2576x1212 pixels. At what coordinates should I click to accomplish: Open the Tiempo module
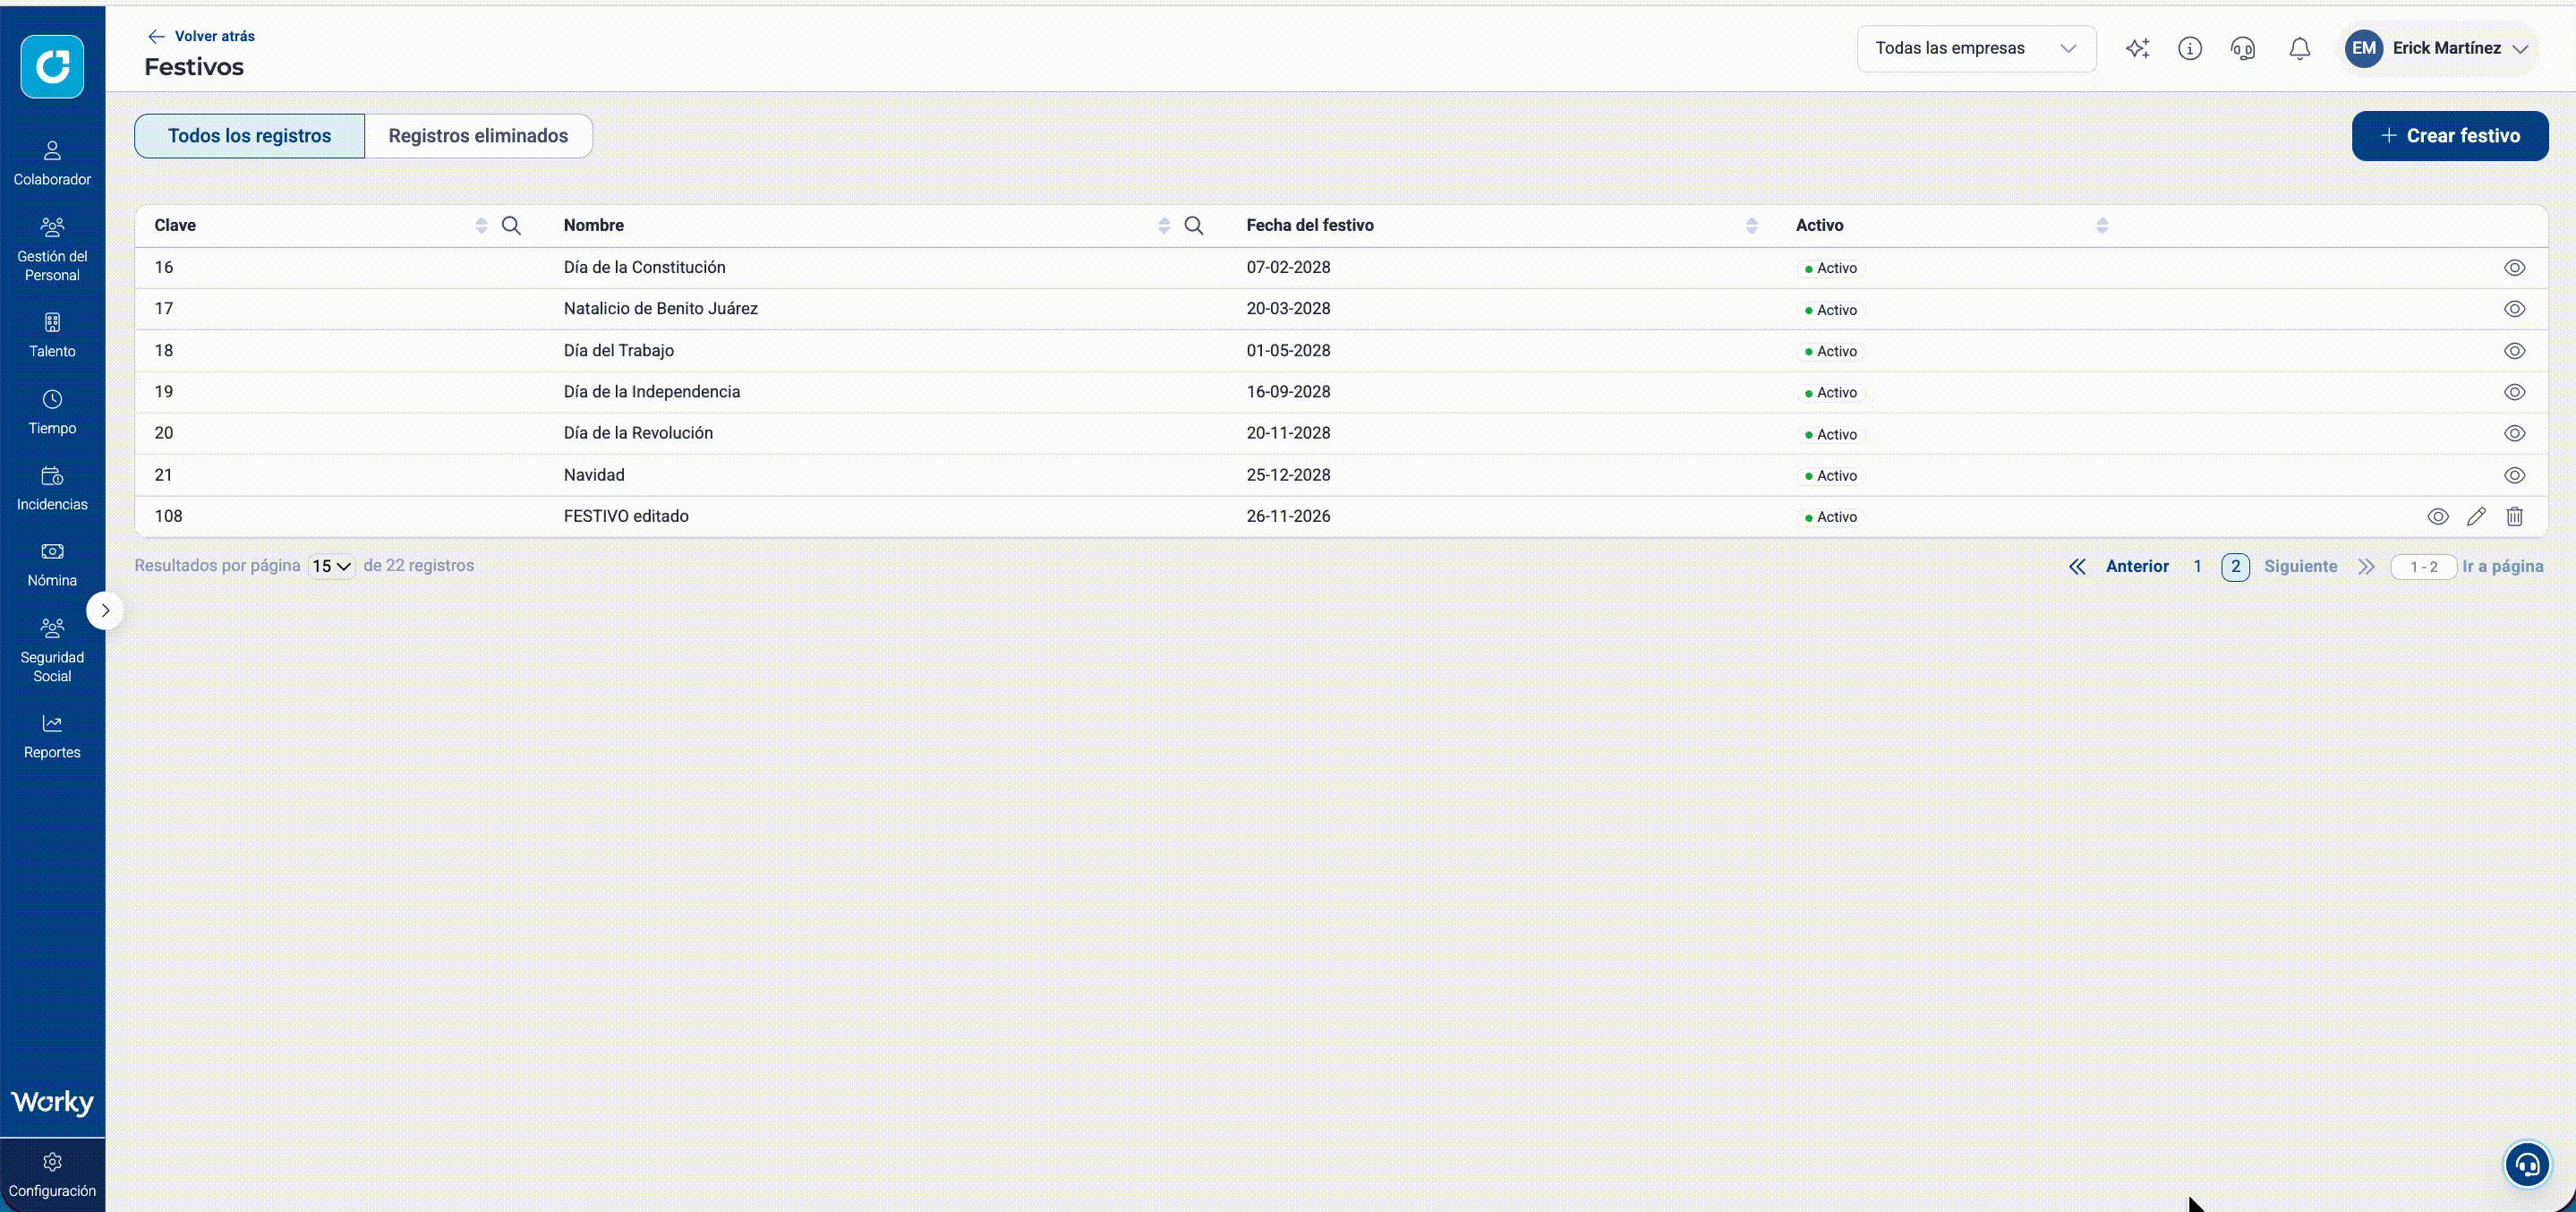[x=52, y=413]
